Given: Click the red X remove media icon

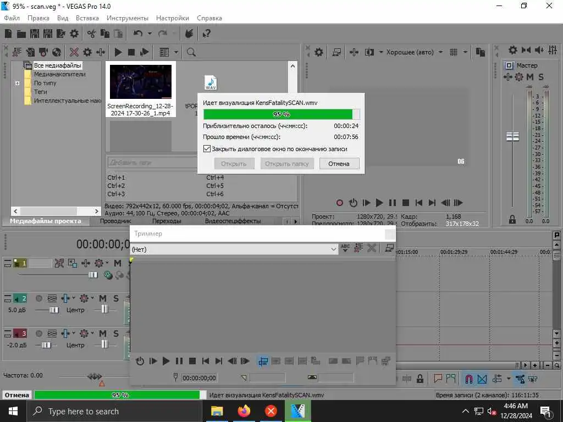Looking at the screenshot, I should click(x=74, y=52).
